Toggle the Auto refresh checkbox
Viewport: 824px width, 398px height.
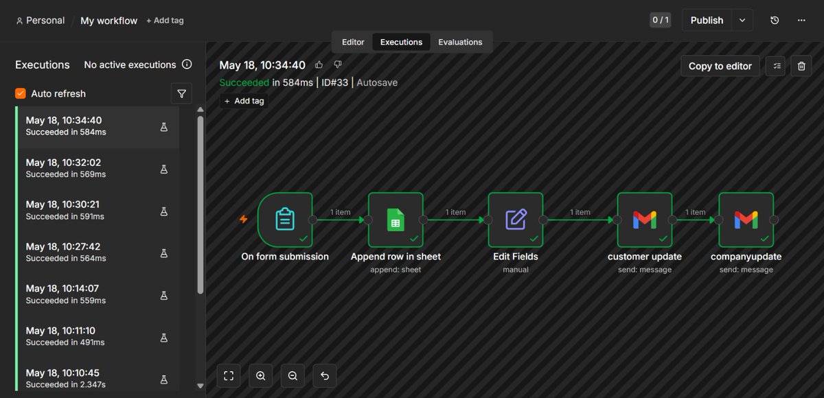tap(21, 93)
